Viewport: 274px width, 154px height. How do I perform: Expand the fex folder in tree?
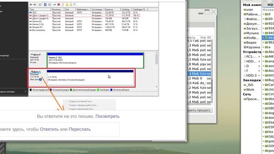click(x=263, y=132)
